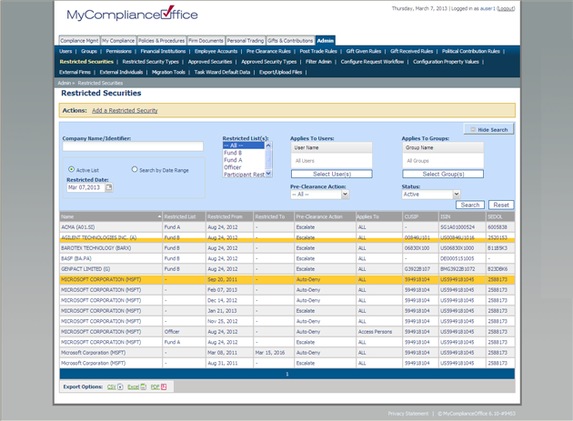Image resolution: width=573 pixels, height=421 pixels.
Task: Select the BAROTEK TECHNOLOGY (BARX) row name
Action: coord(95,248)
